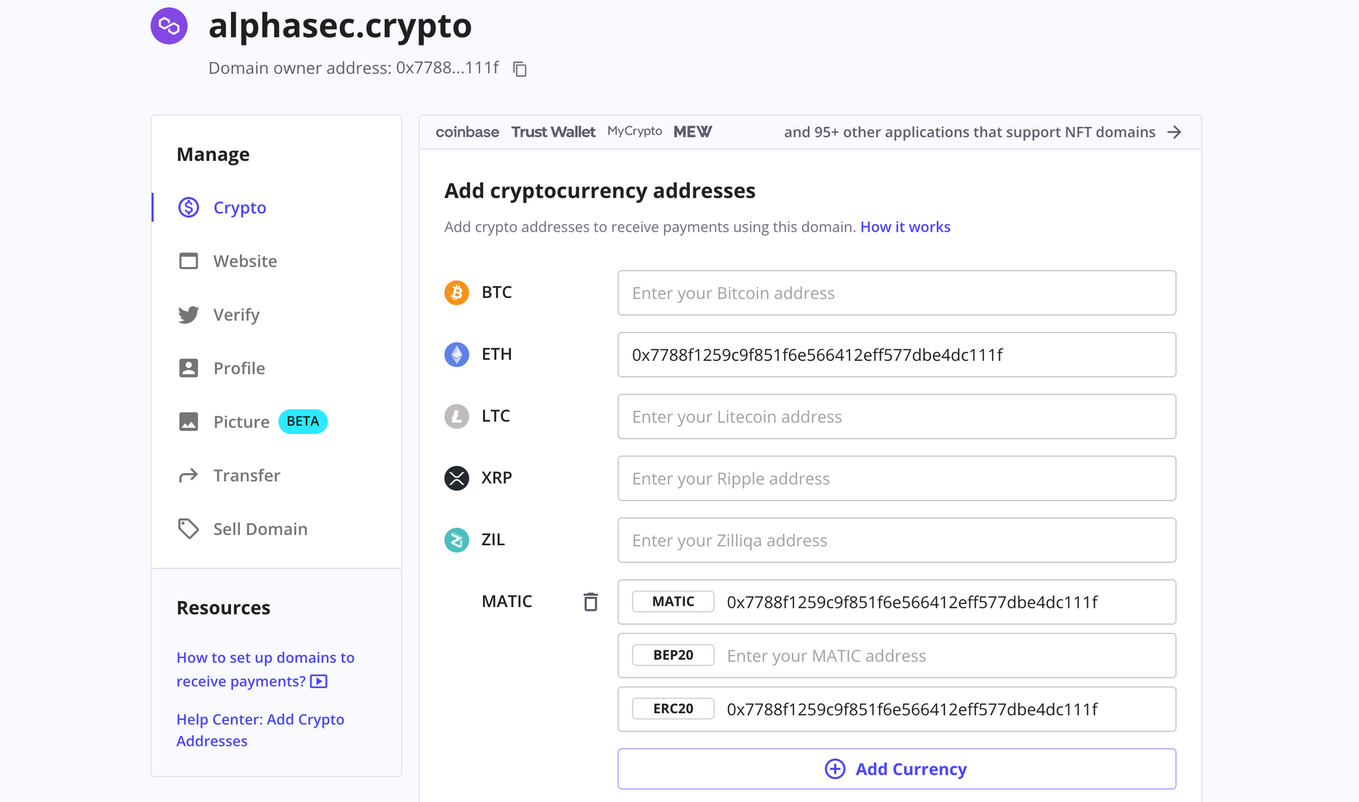The width and height of the screenshot is (1359, 802).
Task: Click the MEW logo
Action: [x=692, y=132]
